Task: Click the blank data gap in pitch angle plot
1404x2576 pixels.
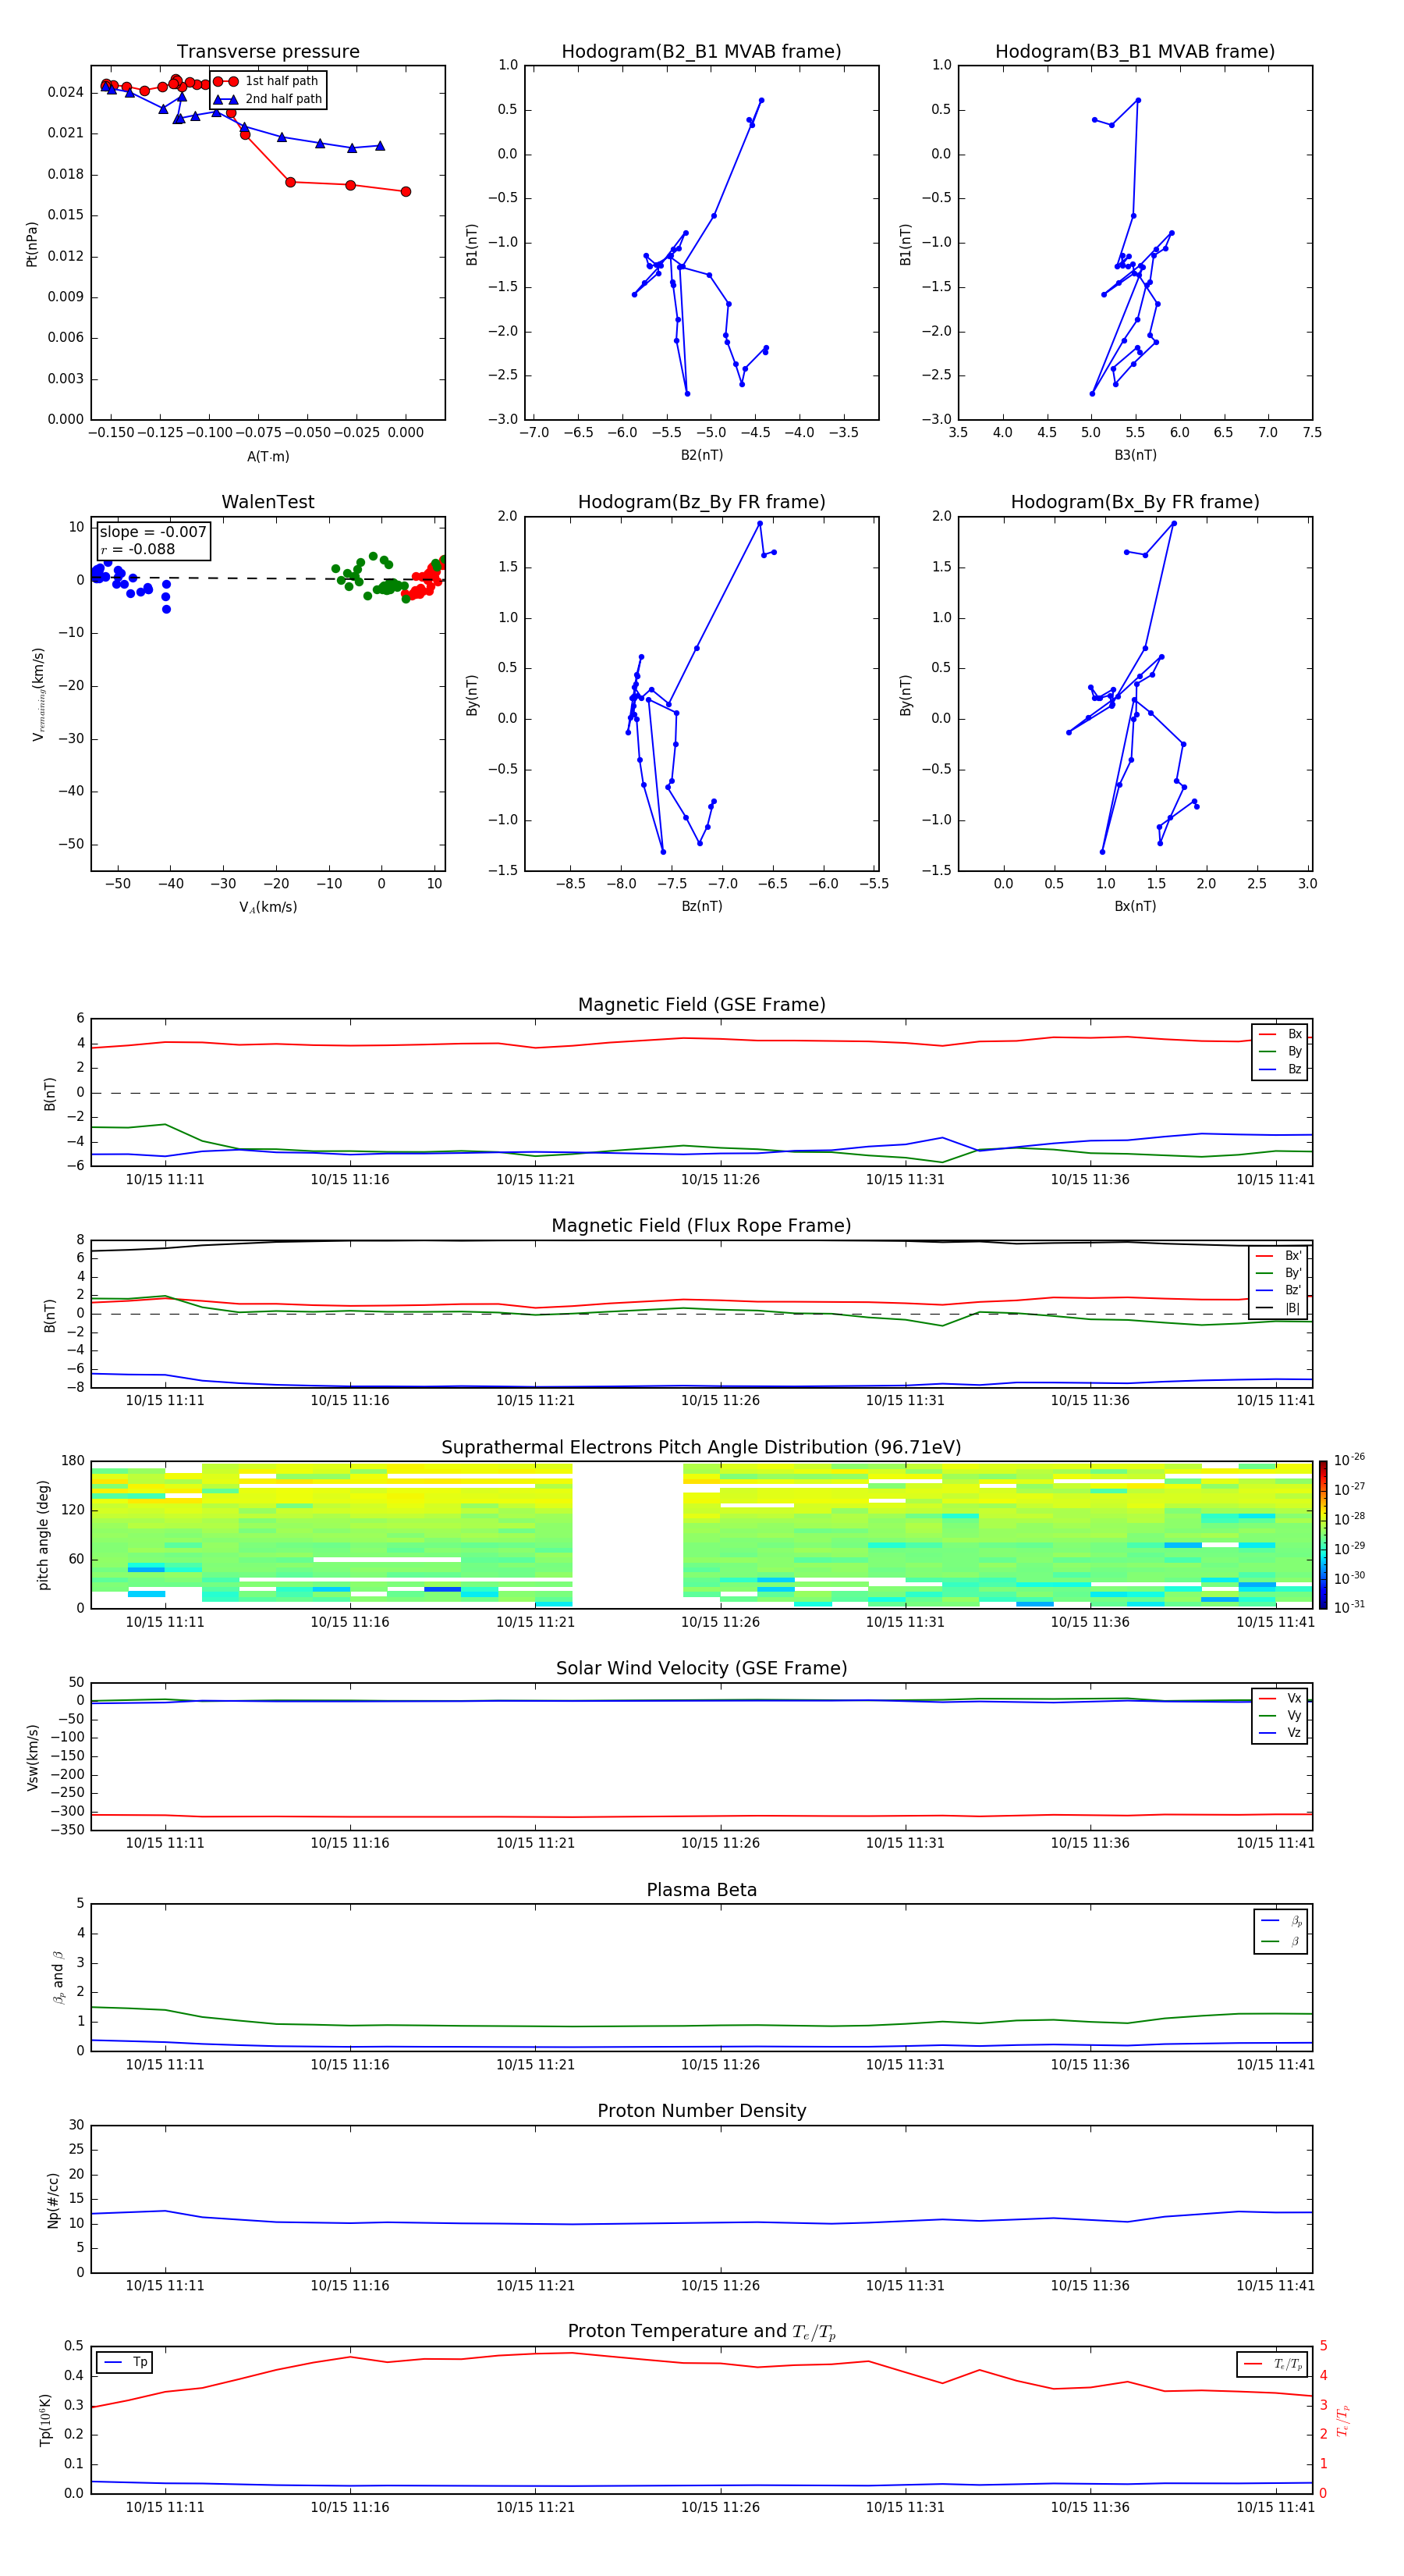Action: click(628, 1535)
